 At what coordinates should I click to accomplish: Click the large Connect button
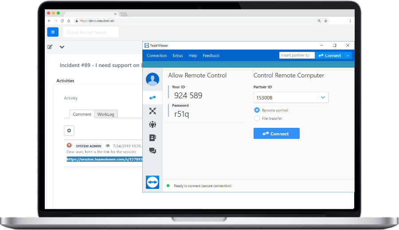click(x=277, y=134)
